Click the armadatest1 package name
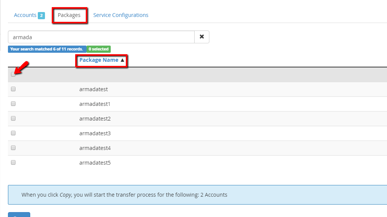 click(x=95, y=104)
